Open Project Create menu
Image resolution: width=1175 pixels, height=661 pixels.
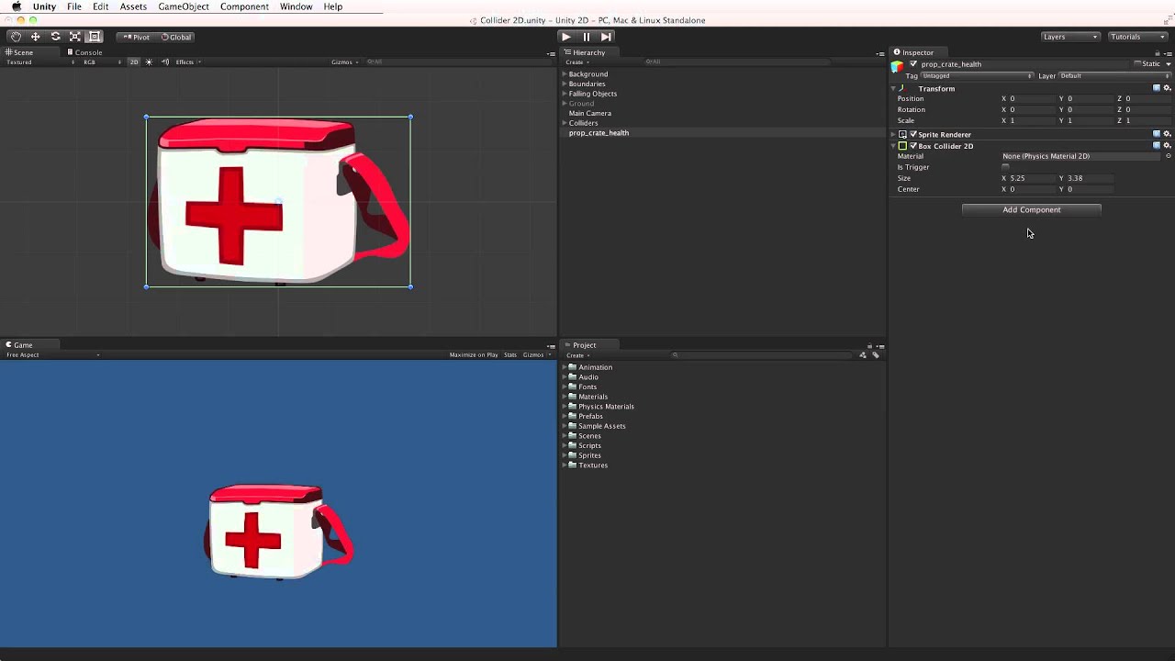pyautogui.click(x=576, y=355)
